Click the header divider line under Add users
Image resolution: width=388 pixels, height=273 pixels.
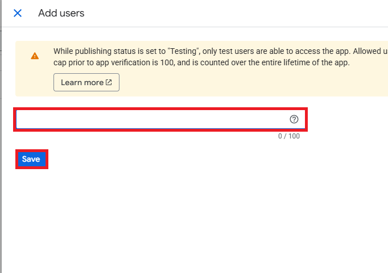click(193, 27)
